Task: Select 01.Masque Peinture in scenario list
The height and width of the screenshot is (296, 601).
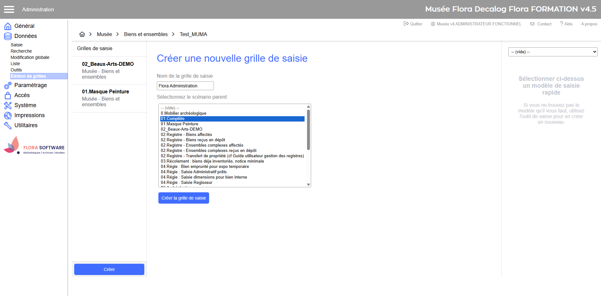Action: tap(179, 124)
